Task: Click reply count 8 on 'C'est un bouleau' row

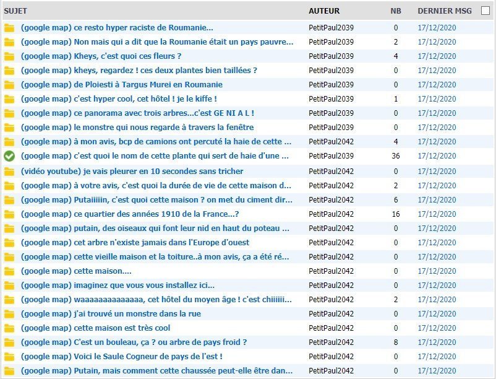Action: coord(396,342)
